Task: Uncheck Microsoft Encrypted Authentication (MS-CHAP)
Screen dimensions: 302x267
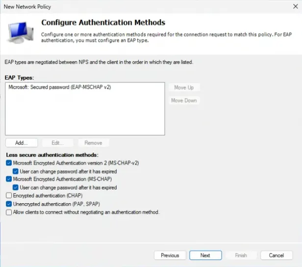Action: (9, 179)
